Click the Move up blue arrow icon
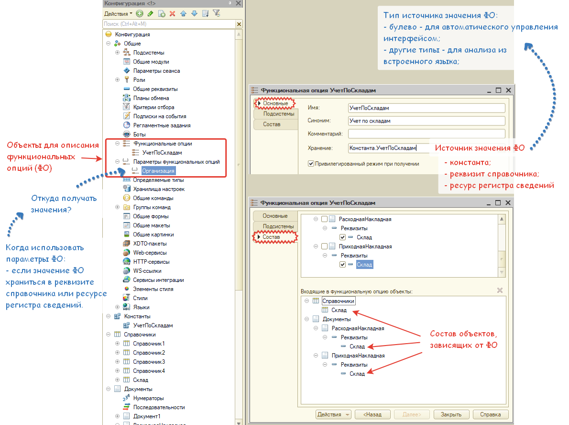This screenshot has width=569, height=425. click(183, 13)
